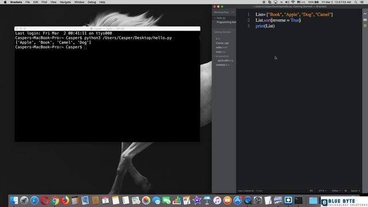Open index.html in the Brackets file tree

[221, 47]
